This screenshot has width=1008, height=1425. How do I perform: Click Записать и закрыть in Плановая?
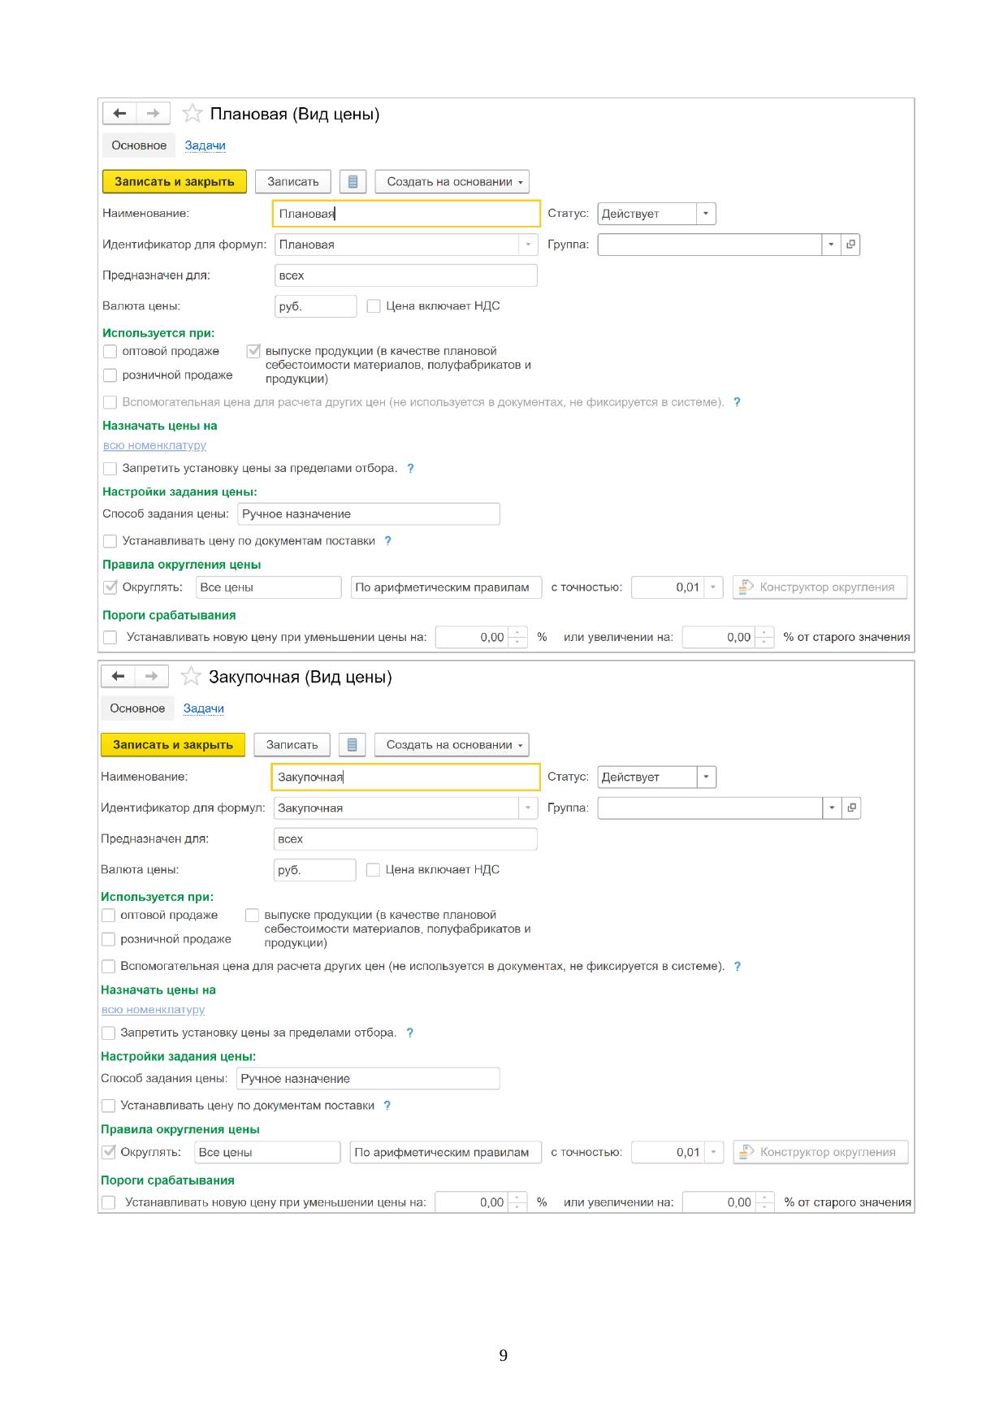[175, 182]
